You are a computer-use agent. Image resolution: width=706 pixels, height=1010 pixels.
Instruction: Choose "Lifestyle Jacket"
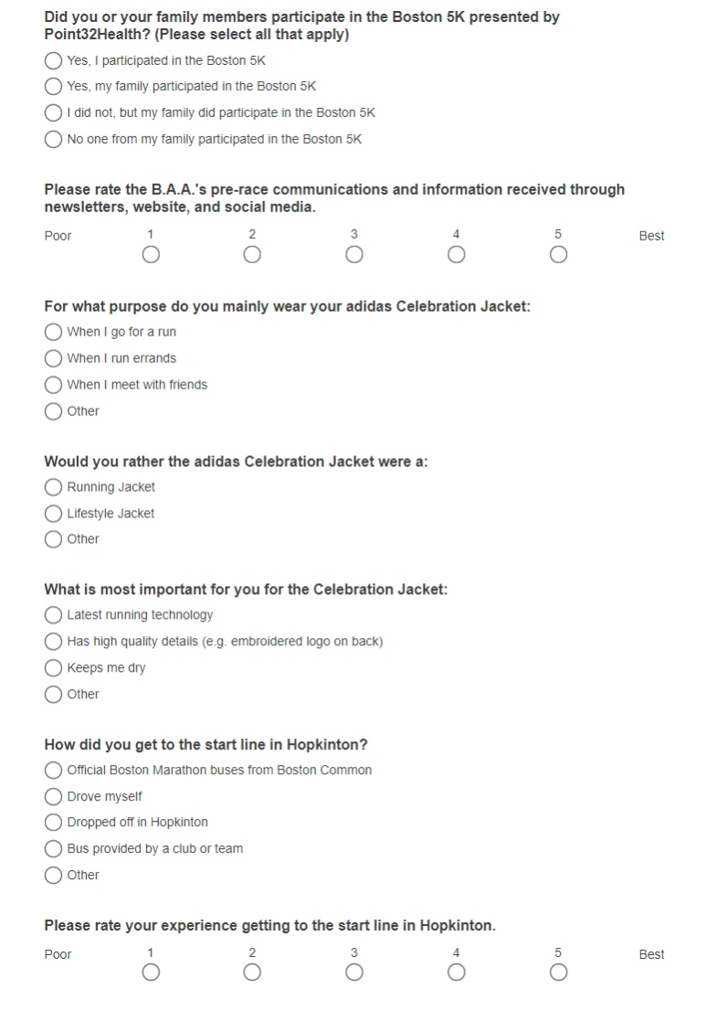pyautogui.click(x=53, y=514)
